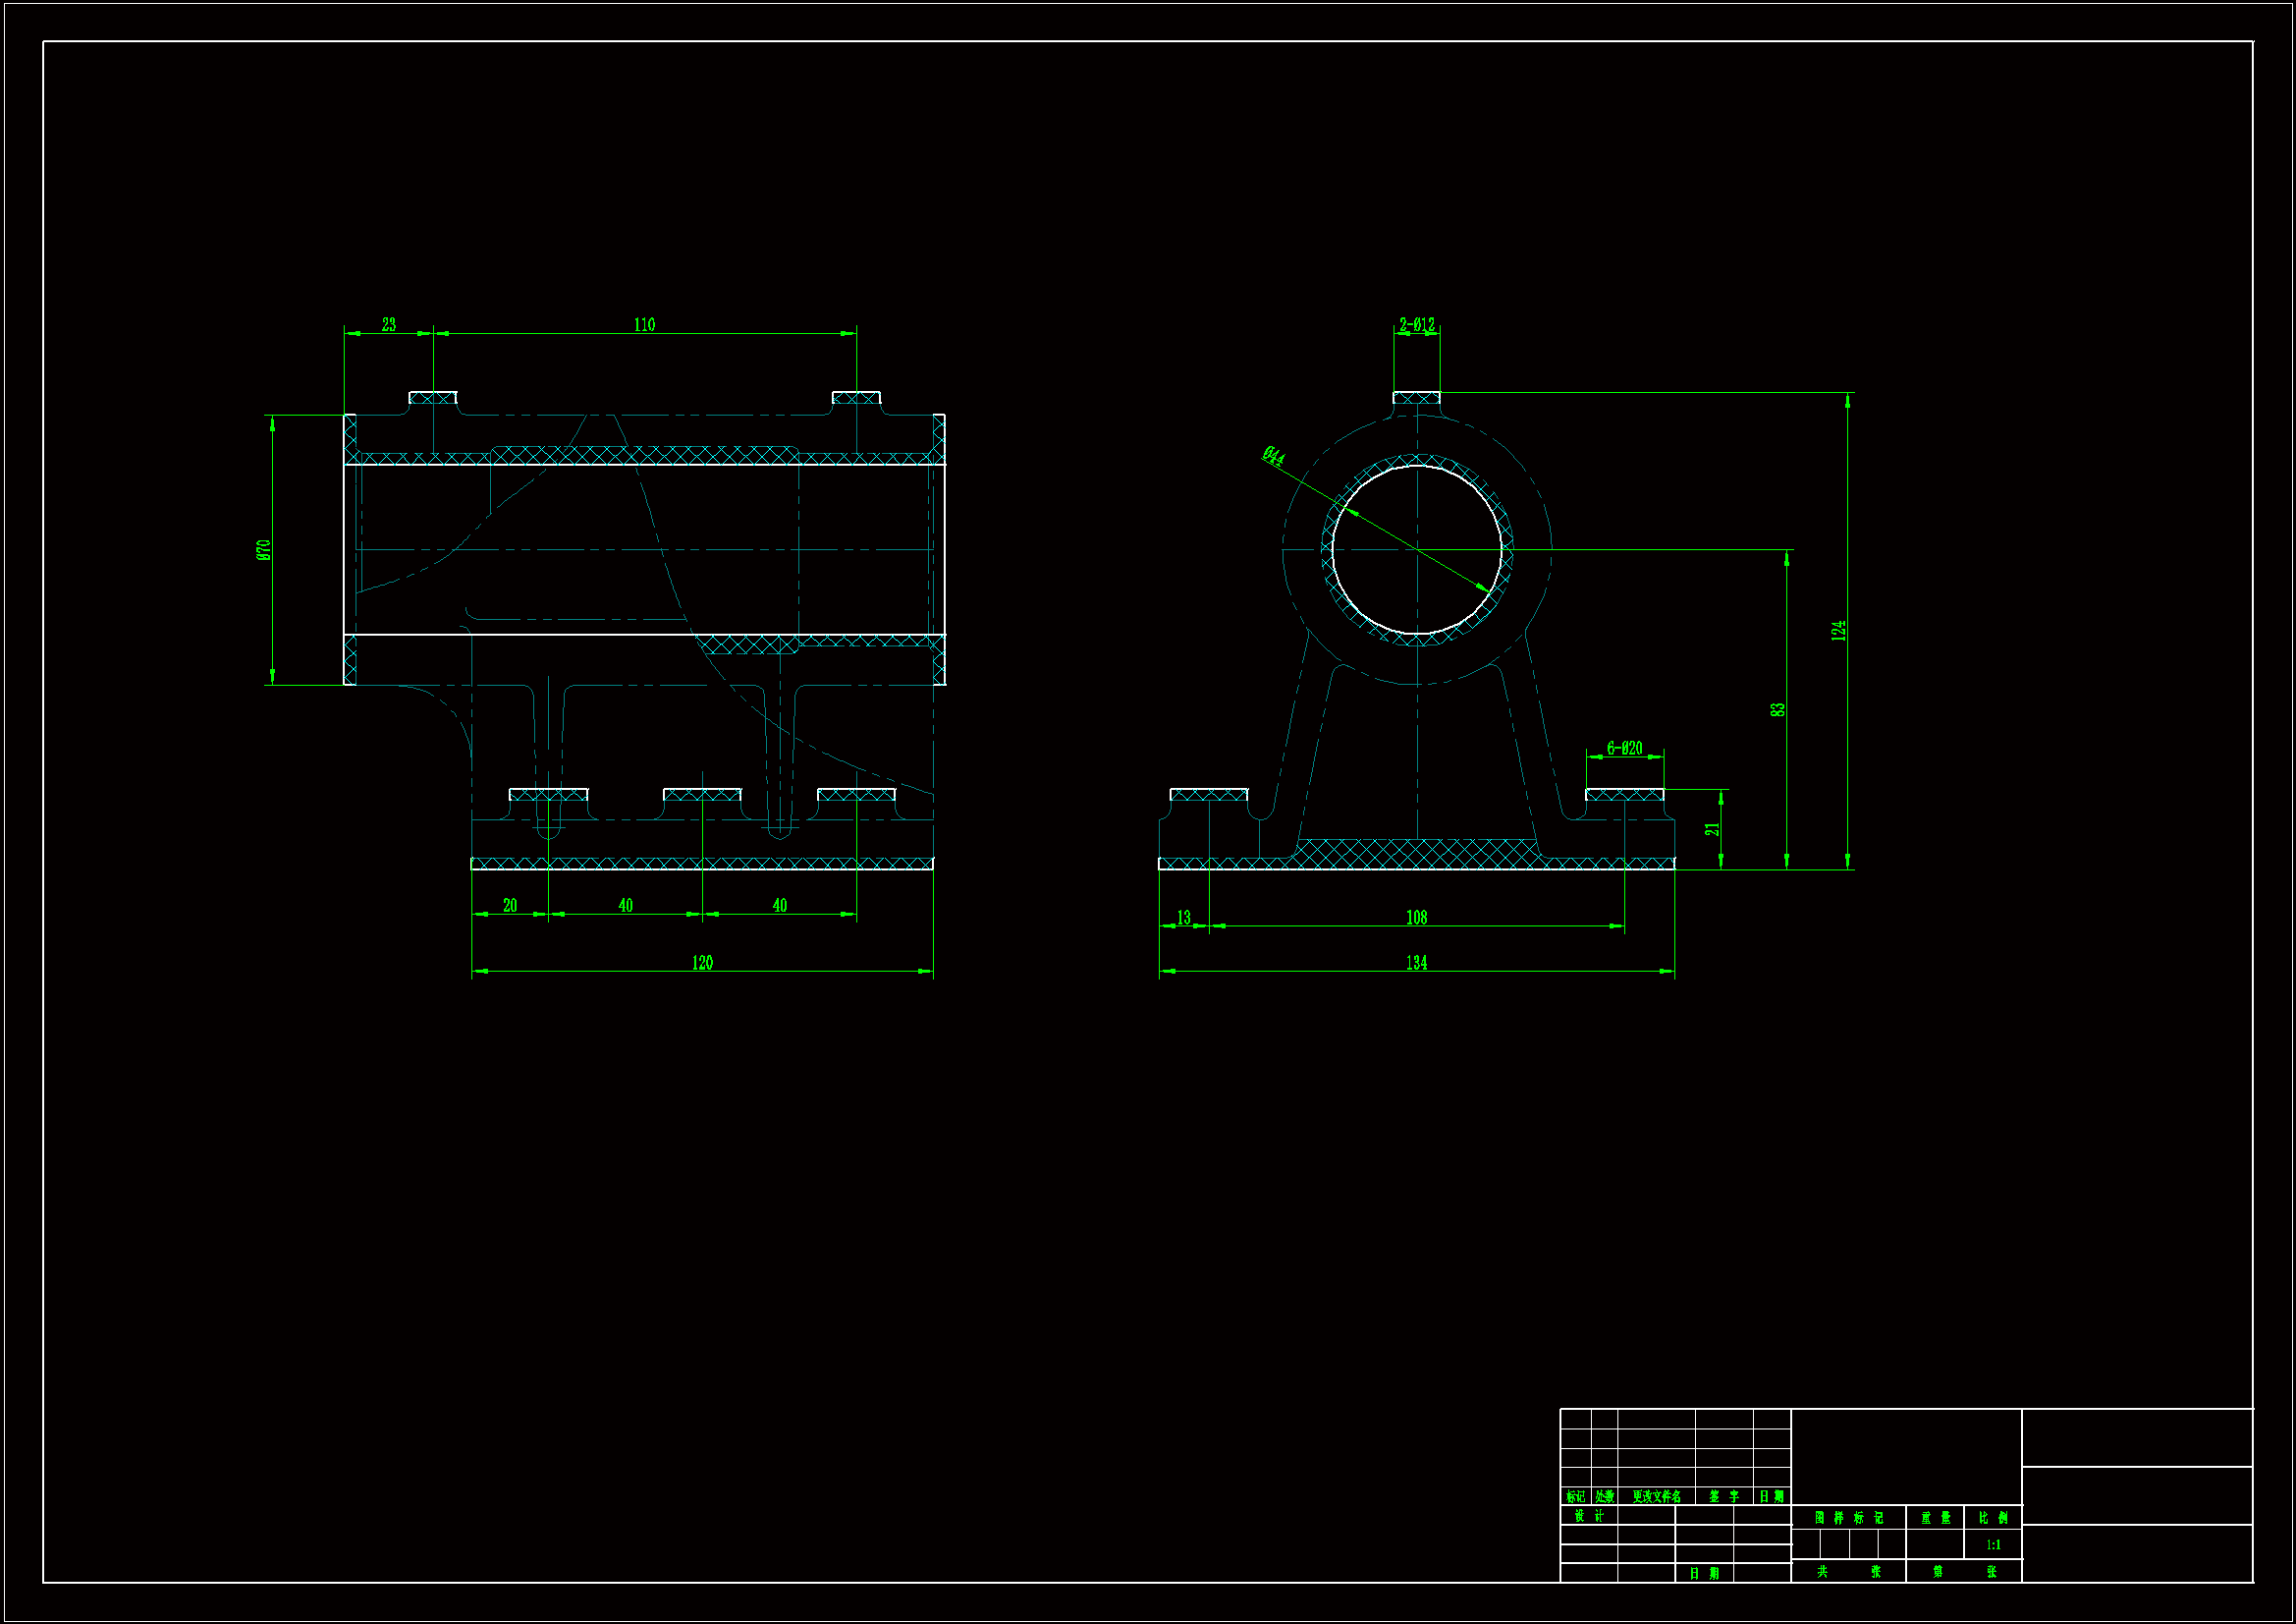Select the 6-Ø20 hole callout
2296x1624 pixels.
(x=1624, y=749)
